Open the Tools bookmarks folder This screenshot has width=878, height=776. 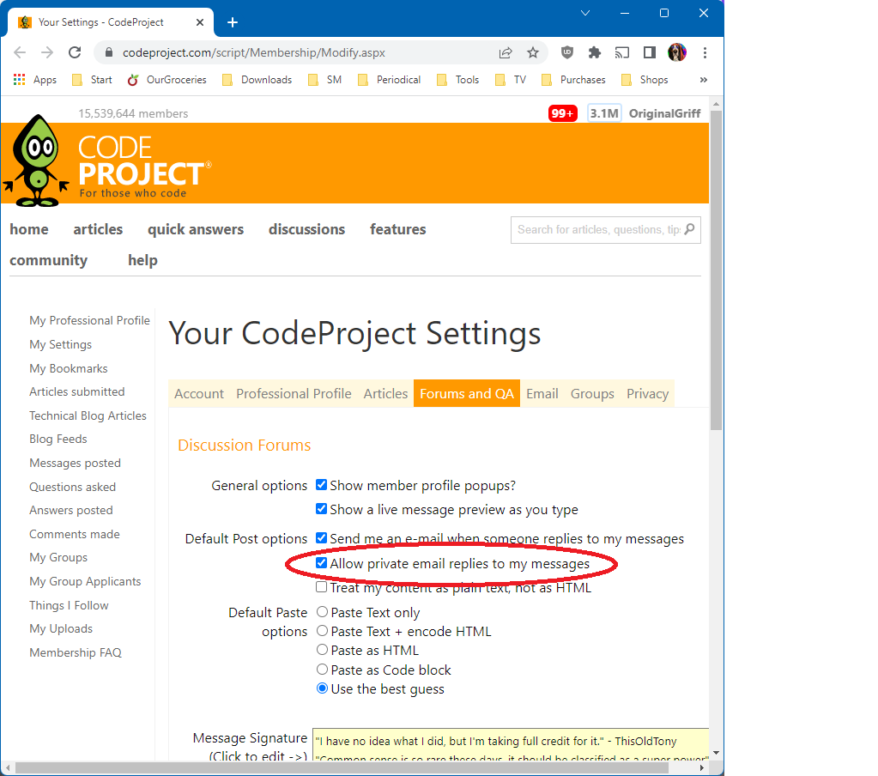pos(458,80)
